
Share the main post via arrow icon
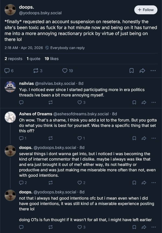(142, 71)
